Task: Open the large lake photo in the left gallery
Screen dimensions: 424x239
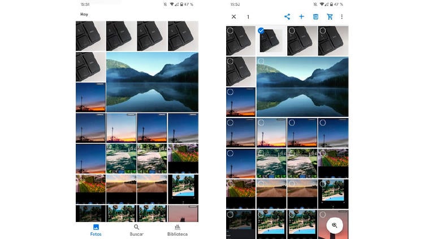Action: pos(152,82)
